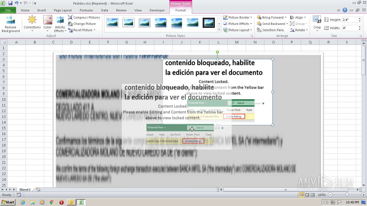Switch to the Home tab
This screenshot has height=206, width=367.
click(25, 10)
